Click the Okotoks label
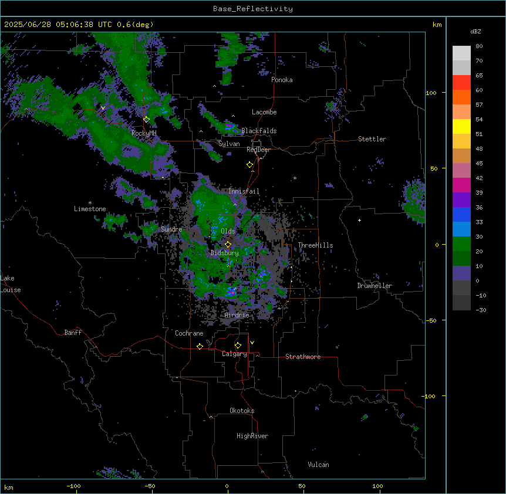The width and height of the screenshot is (506, 494). click(x=242, y=411)
